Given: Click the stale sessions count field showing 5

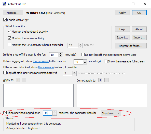Looking at the screenshot, I should (x=68, y=73).
